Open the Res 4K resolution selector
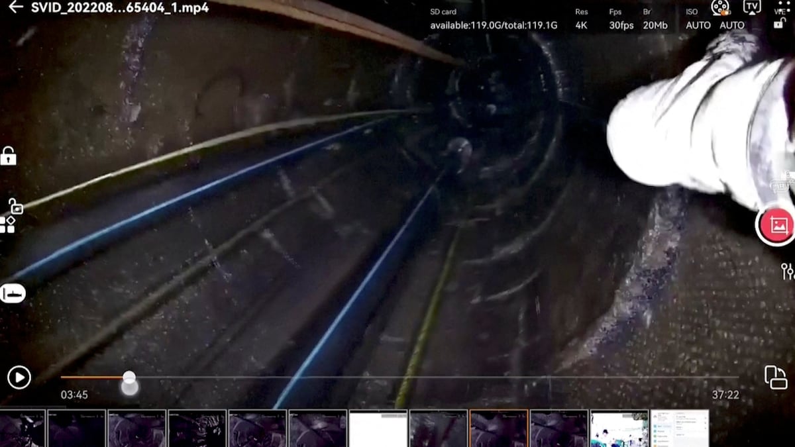 tap(581, 19)
